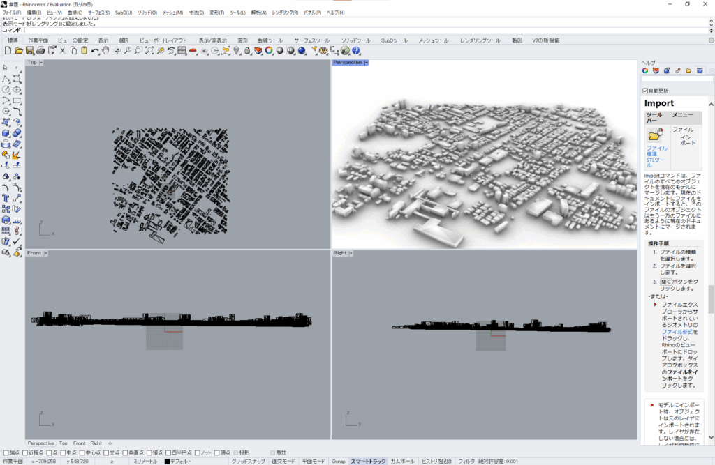Select the Text object tool
This screenshot has width=715, height=465.
tap(6, 198)
